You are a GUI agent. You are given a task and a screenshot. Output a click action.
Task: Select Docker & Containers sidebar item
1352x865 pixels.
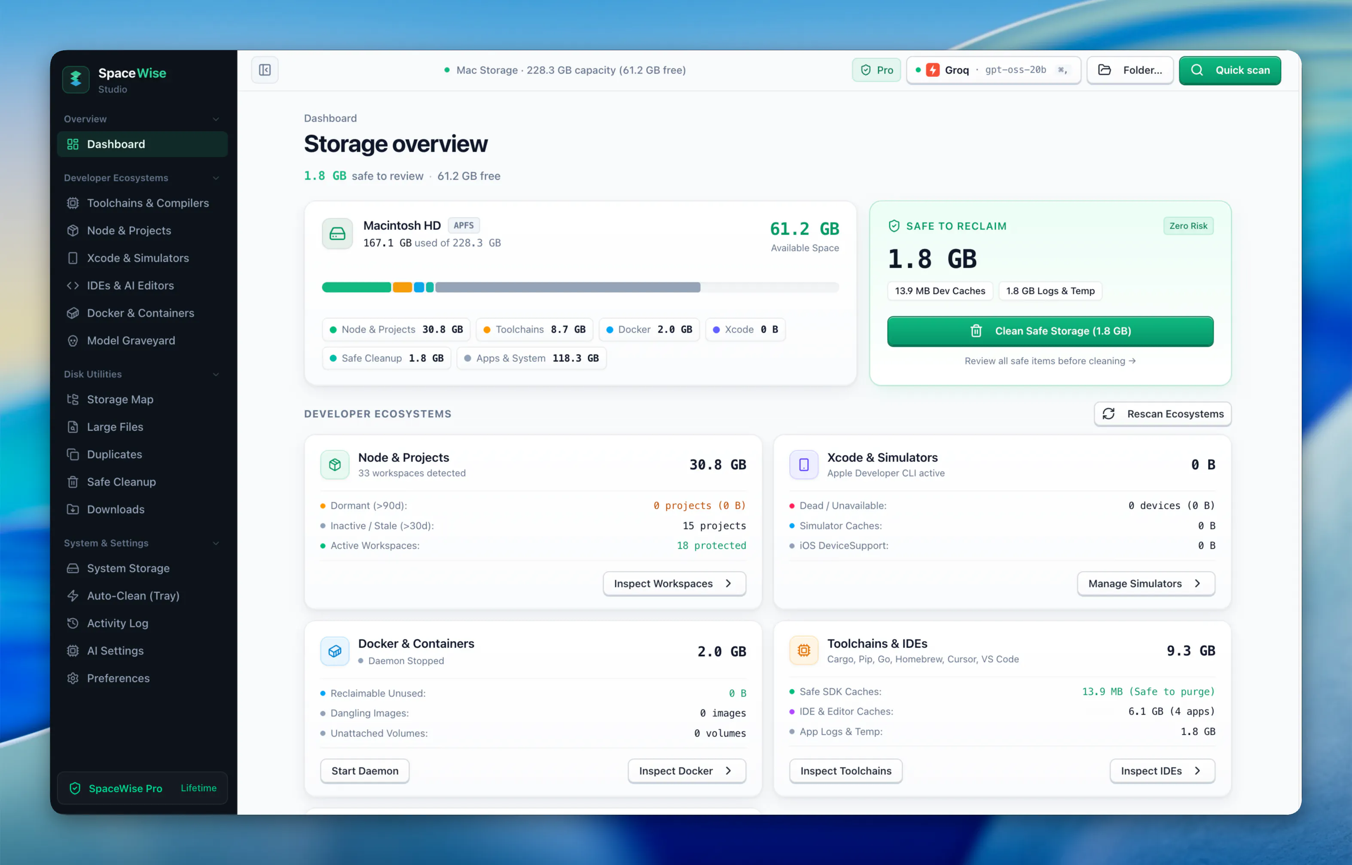point(142,313)
